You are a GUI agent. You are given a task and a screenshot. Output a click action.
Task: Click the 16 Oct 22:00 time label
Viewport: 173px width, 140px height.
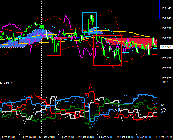164,137
